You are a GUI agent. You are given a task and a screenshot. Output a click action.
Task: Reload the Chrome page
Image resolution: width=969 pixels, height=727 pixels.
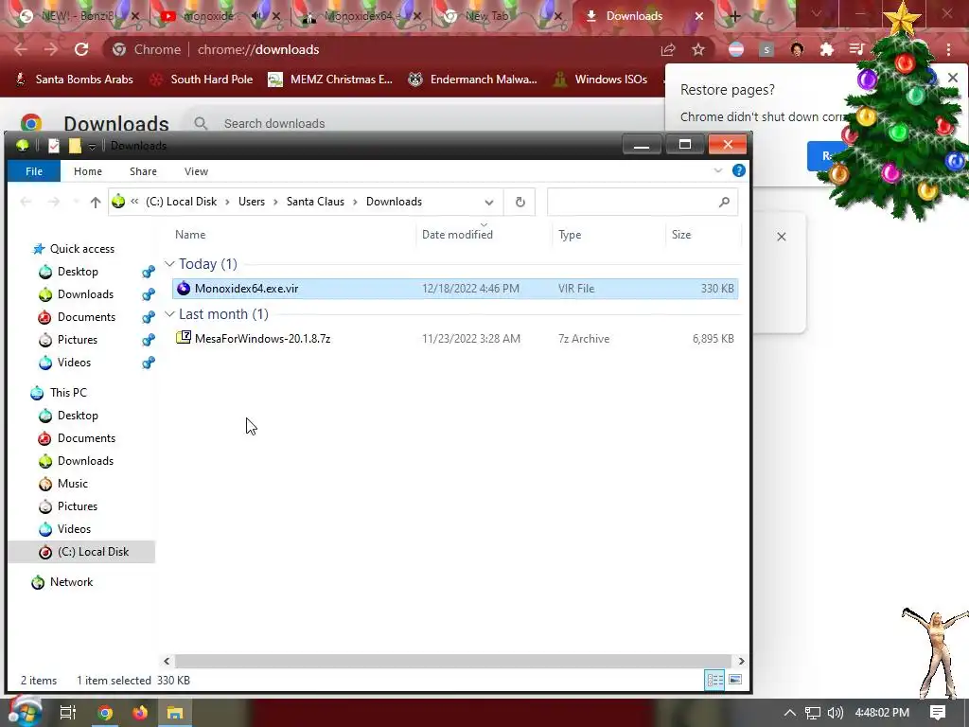pos(81,49)
